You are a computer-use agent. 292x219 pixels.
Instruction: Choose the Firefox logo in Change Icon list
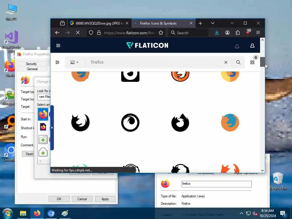(43, 114)
